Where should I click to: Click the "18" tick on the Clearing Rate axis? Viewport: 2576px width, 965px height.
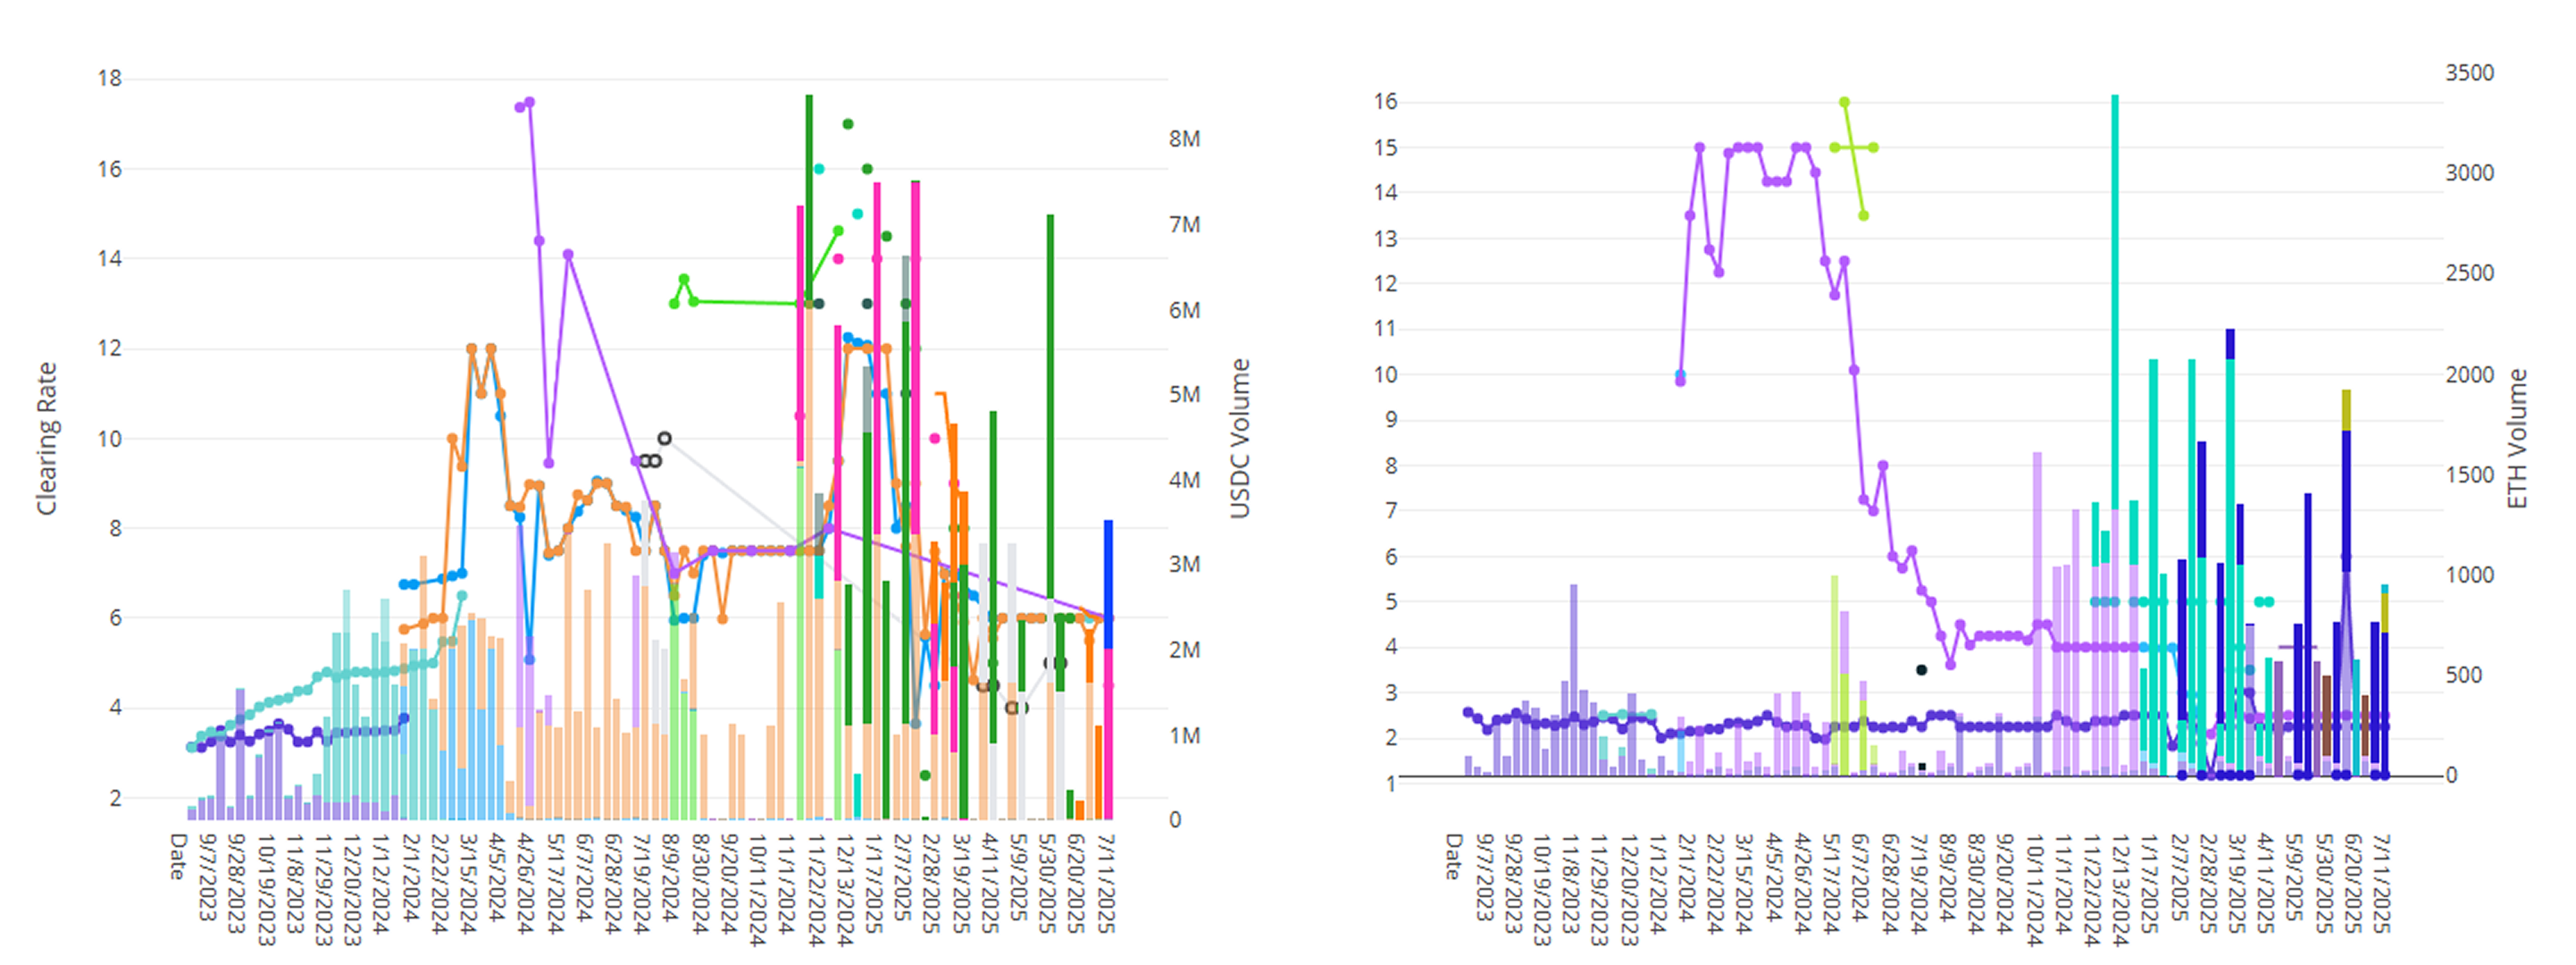(x=109, y=78)
